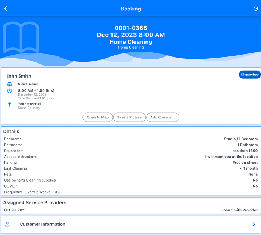Refresh the booking page
Image resolution: width=261 pixels, height=235 pixels.
[256, 9]
